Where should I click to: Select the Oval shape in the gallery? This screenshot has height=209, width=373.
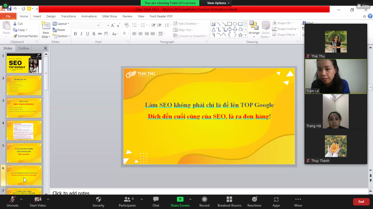coord(235,24)
